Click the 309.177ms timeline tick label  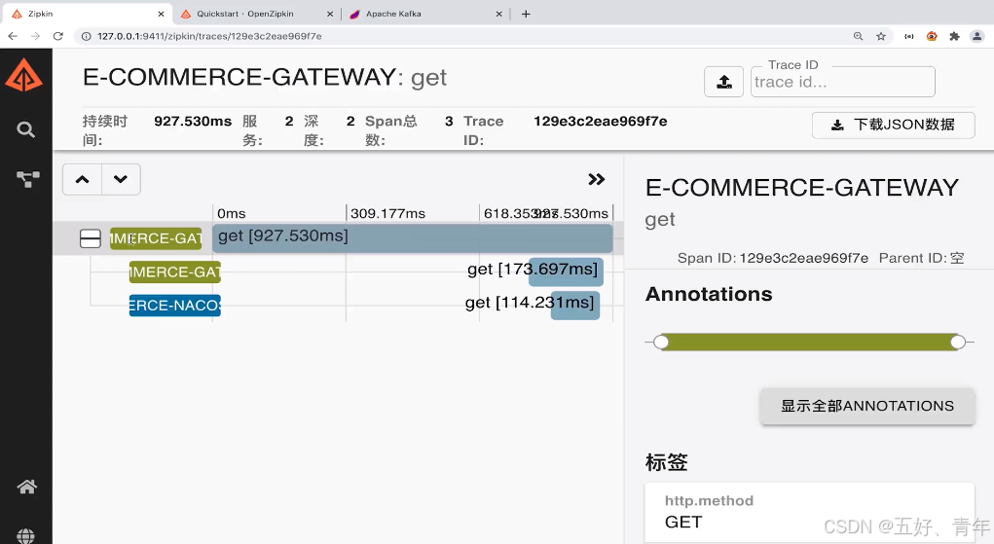tap(388, 214)
